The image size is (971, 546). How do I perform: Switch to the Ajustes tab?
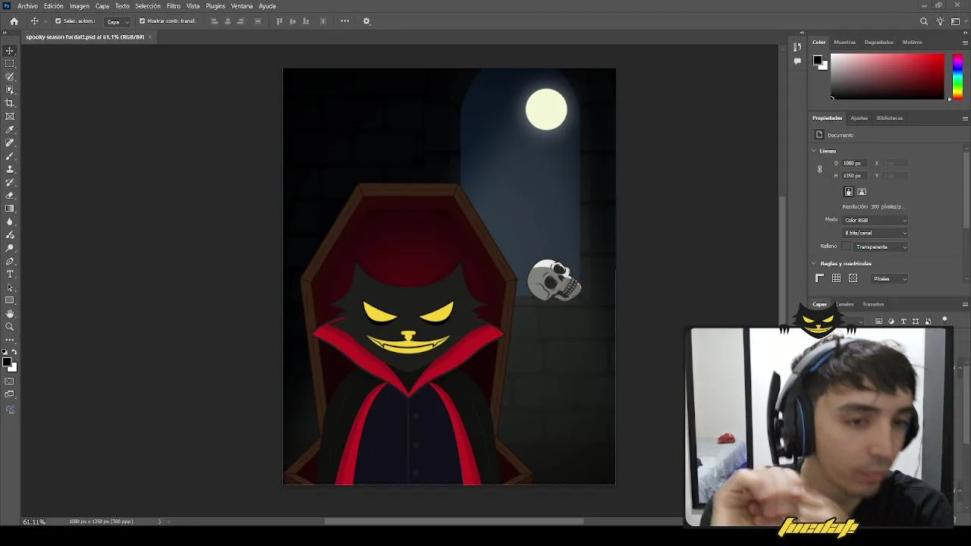[x=859, y=118]
